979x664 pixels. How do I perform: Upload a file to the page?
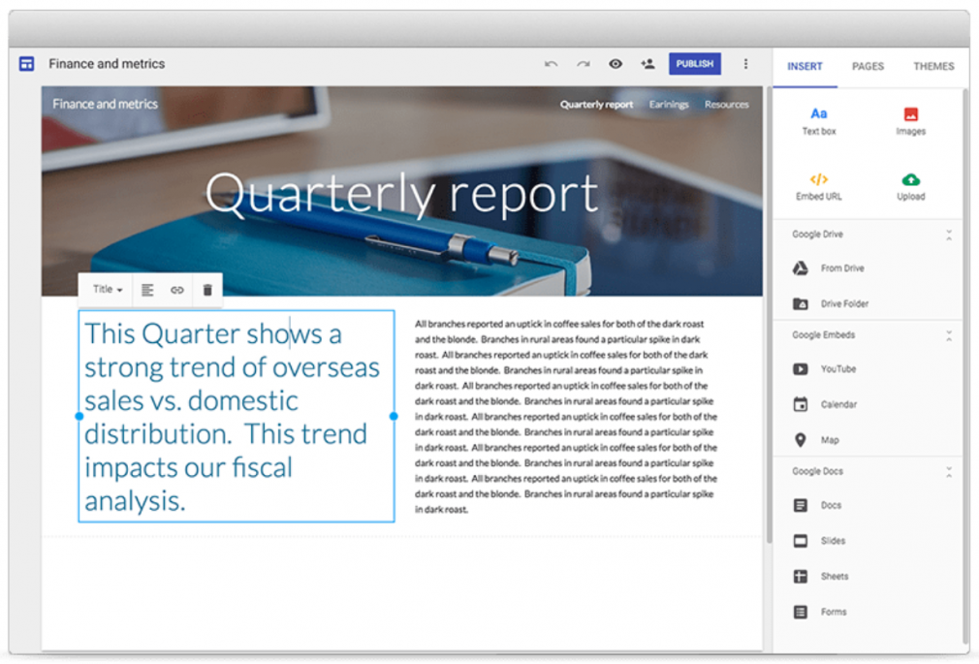pyautogui.click(x=909, y=186)
